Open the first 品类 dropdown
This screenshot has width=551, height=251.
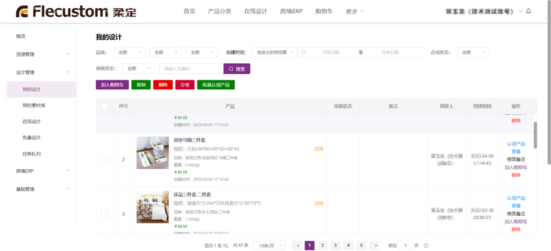tap(129, 52)
